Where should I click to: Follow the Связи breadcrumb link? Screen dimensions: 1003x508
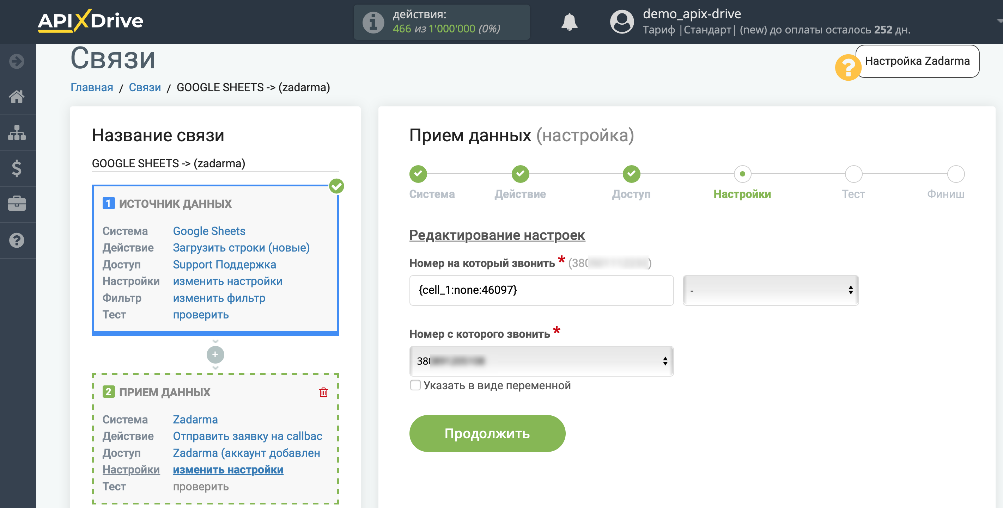tap(145, 87)
